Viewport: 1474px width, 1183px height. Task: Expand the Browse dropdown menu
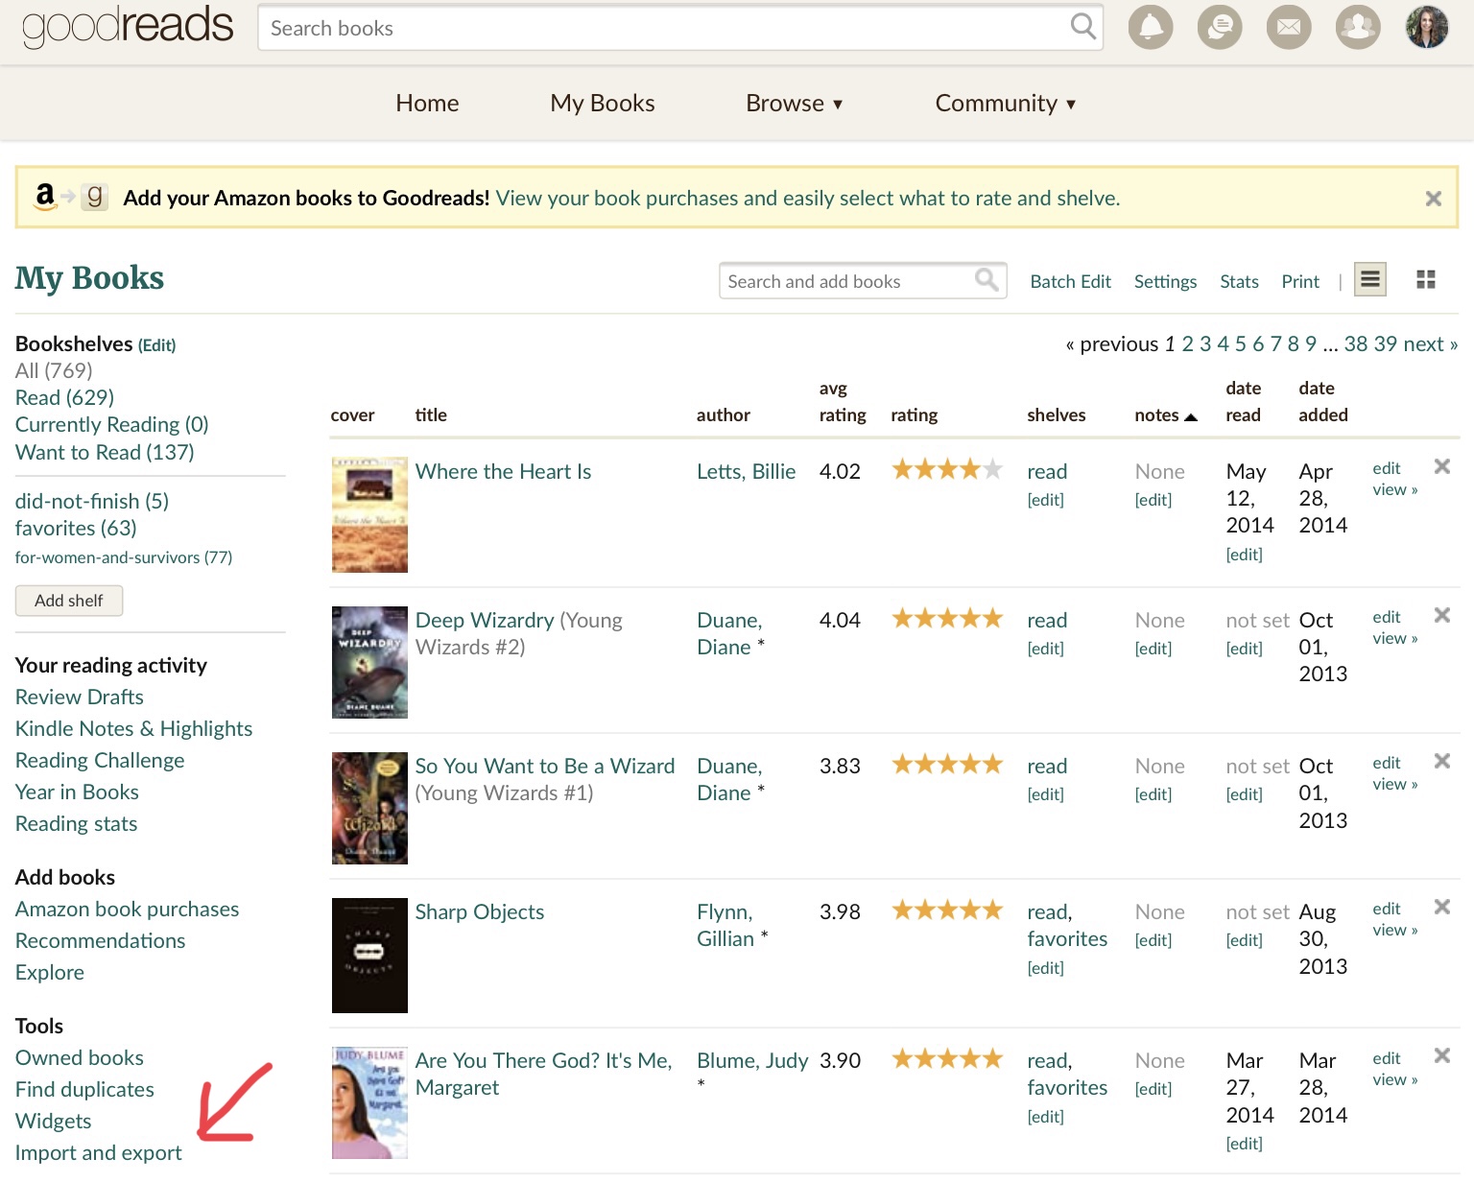coord(795,103)
